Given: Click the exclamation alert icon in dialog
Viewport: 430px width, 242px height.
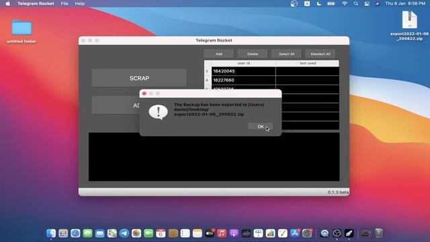Looking at the screenshot, I should tap(159, 112).
